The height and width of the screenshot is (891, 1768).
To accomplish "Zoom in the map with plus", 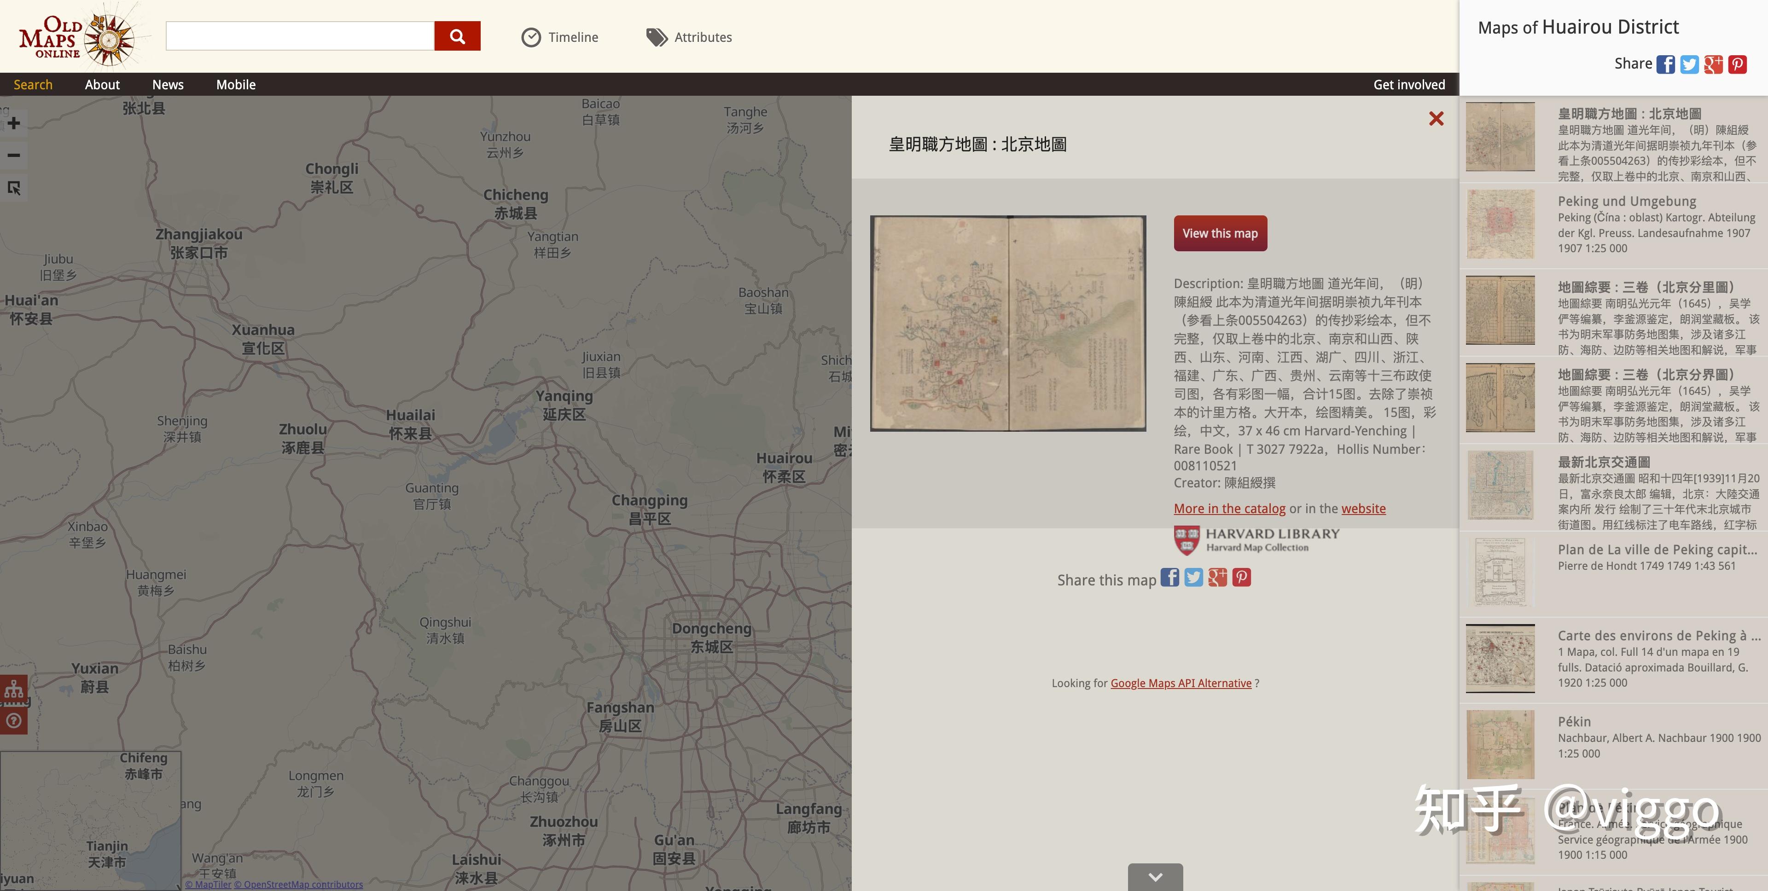I will (x=14, y=123).
